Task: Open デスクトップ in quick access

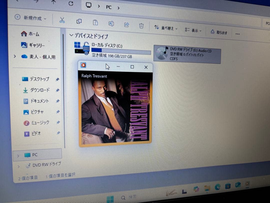Action: [x=36, y=79]
